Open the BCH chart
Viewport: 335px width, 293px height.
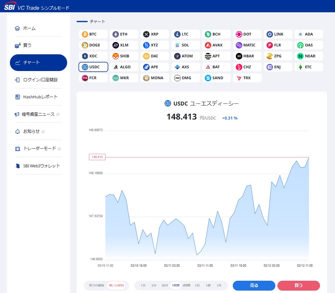[216, 34]
